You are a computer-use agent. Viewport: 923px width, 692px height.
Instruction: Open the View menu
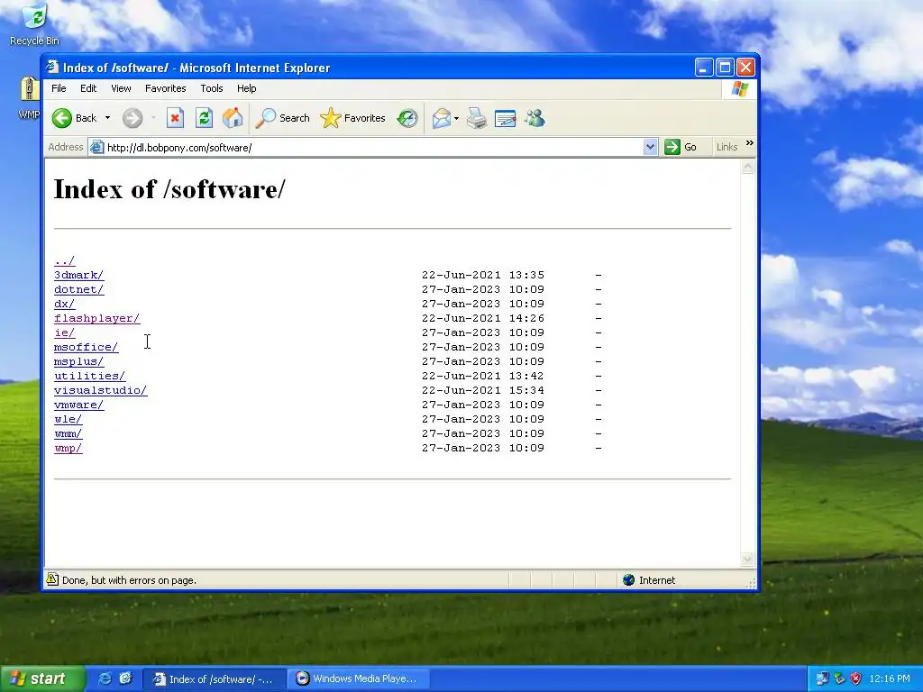(121, 88)
